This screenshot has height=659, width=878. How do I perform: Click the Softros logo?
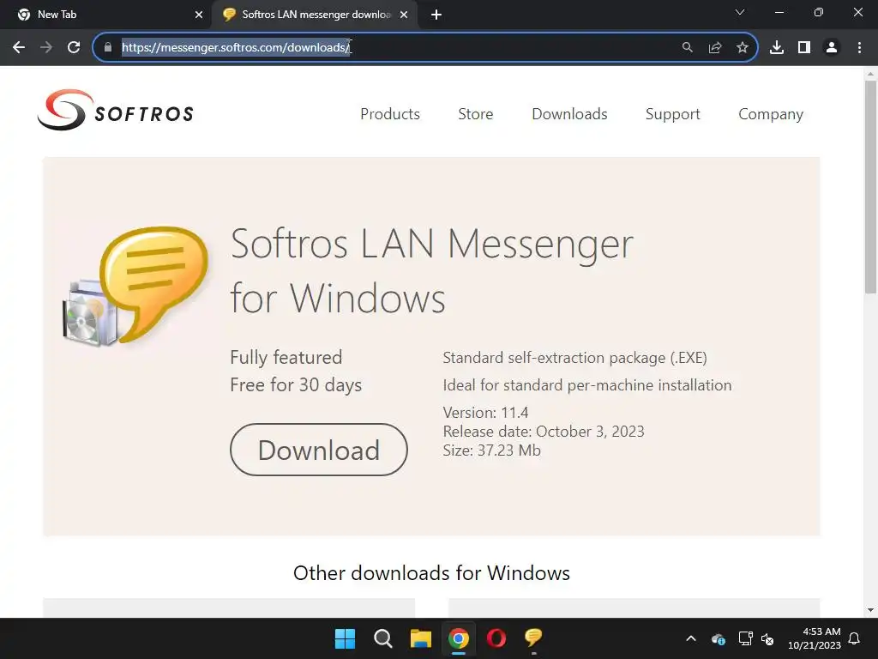[116, 111]
